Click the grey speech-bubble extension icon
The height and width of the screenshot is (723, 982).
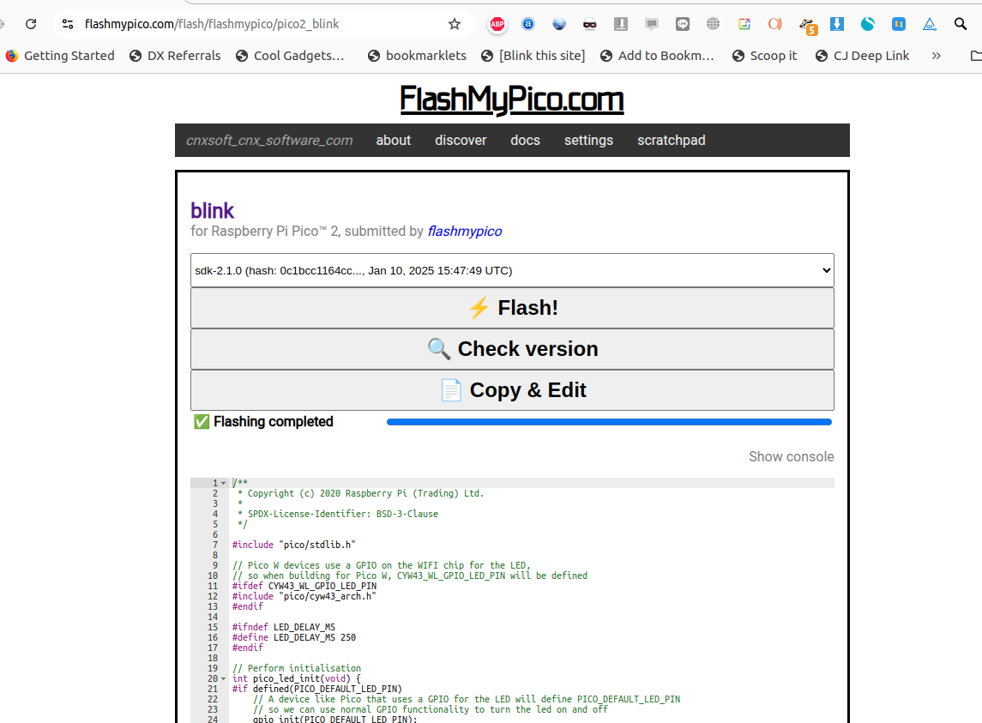click(x=683, y=24)
